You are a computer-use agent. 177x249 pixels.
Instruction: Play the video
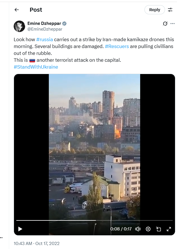coord(20,229)
